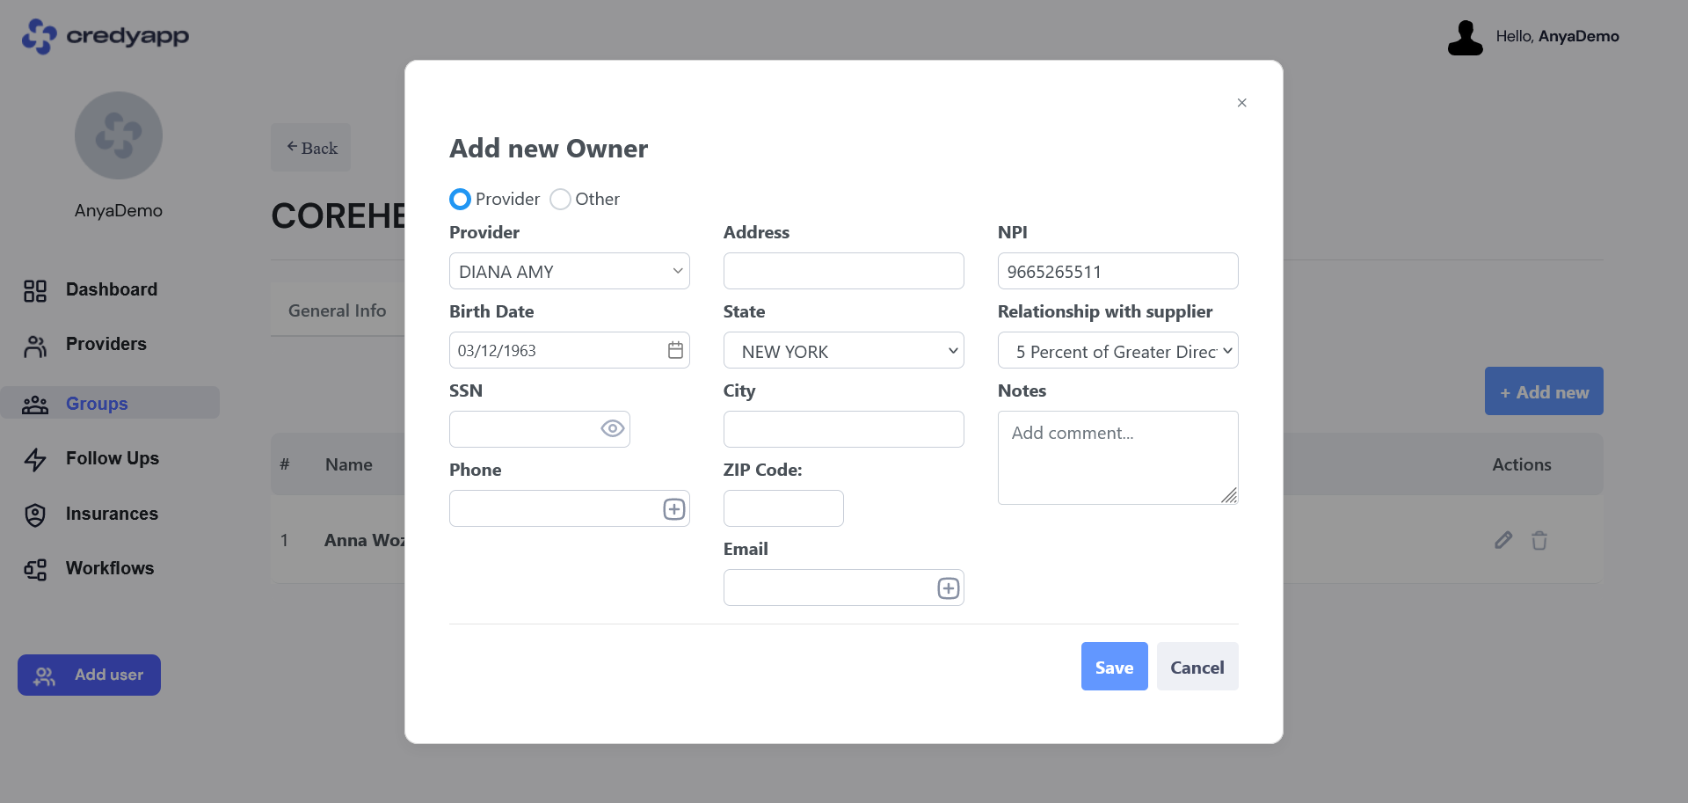Click the Workflows icon in the sidebar
The image size is (1688, 803).
tap(35, 570)
